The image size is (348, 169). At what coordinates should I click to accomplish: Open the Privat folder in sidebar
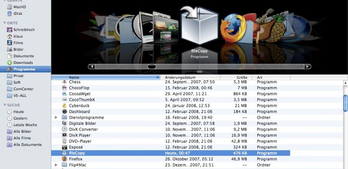tap(15, 76)
